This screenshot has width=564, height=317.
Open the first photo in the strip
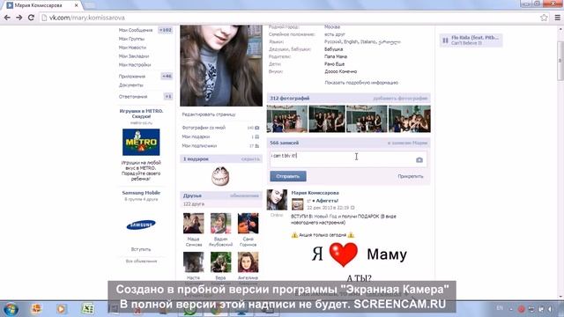287,119
